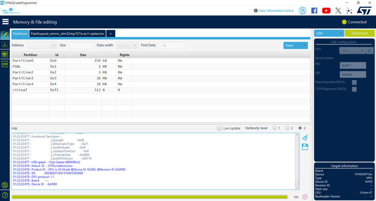Cancel operation with red X icon
376x201 pixels.
click(x=305, y=197)
